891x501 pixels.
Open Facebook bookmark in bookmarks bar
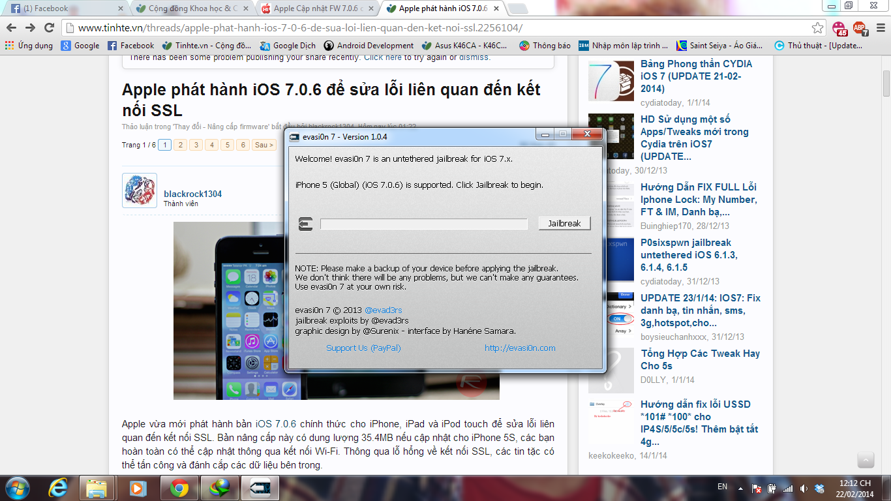[x=130, y=46]
